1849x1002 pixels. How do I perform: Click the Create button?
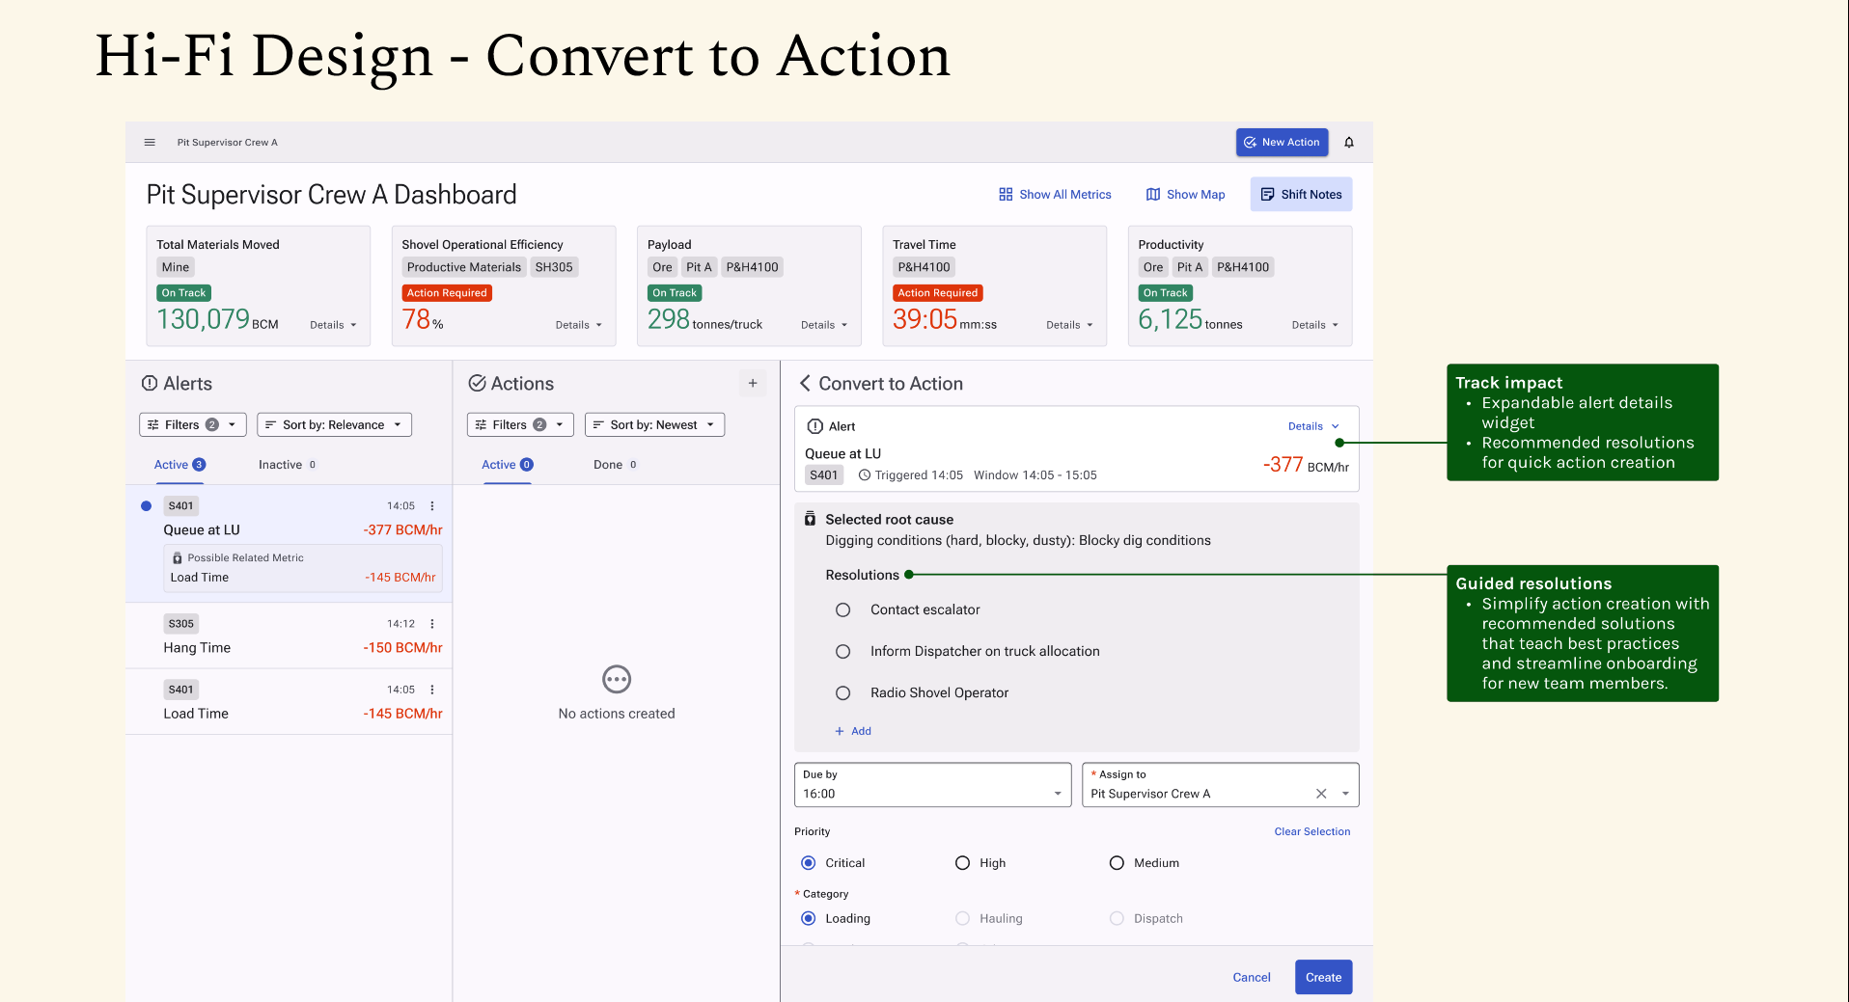point(1323,977)
